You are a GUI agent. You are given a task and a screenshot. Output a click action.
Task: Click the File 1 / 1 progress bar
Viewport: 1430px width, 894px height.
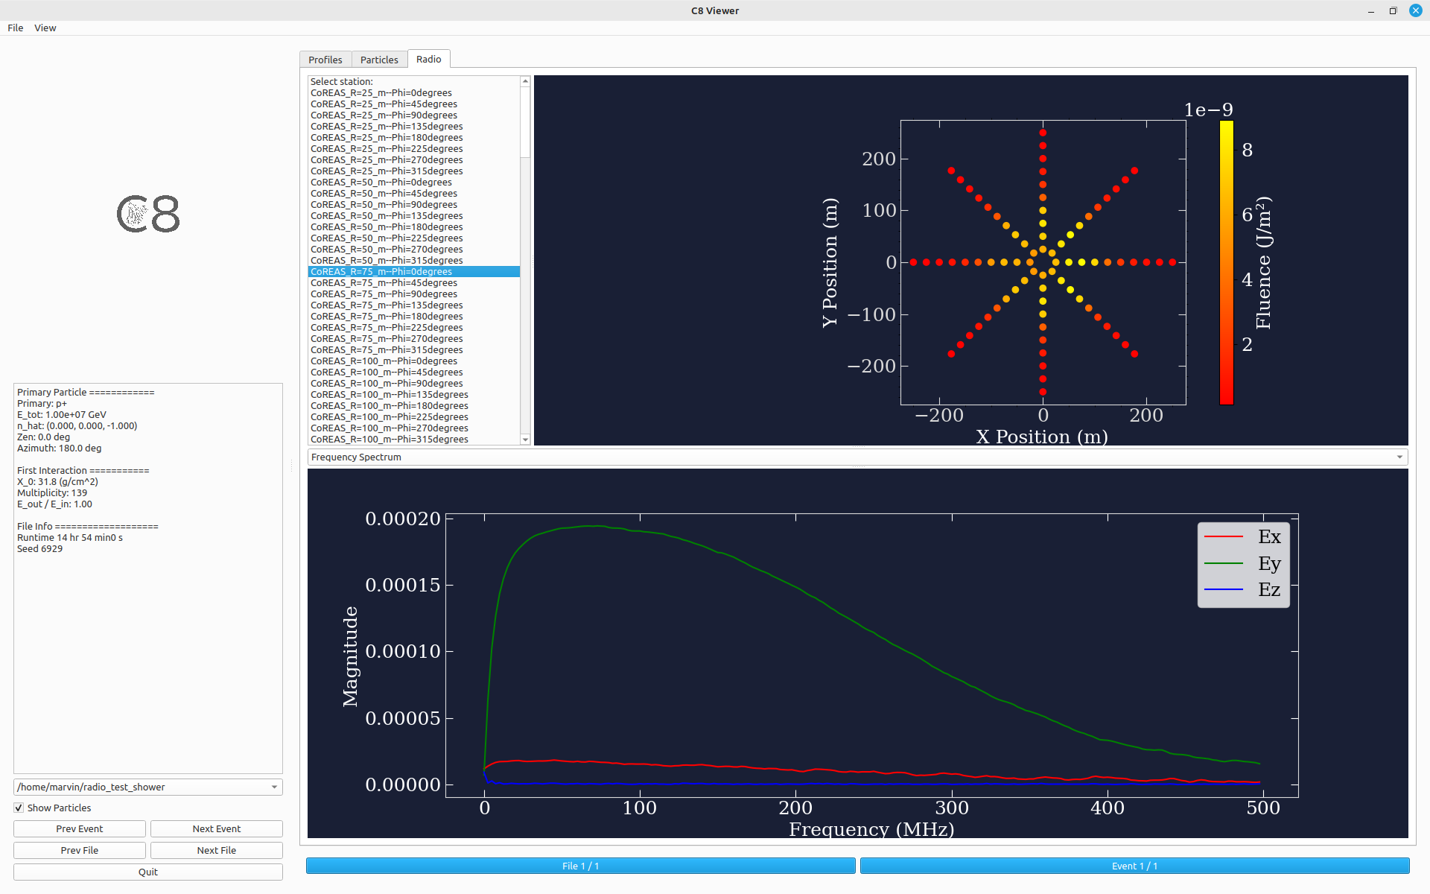click(x=580, y=866)
